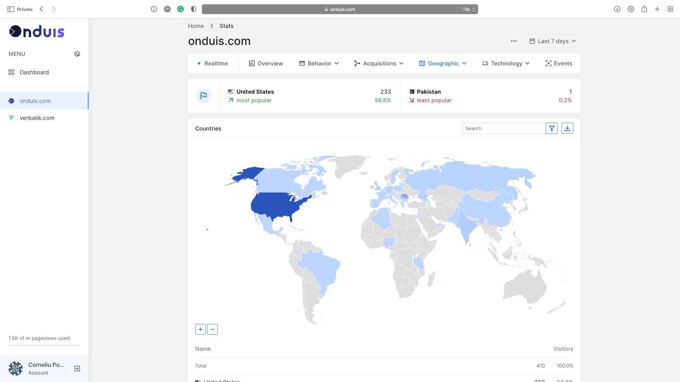Open the Corneliu Po... account avatar
Image resolution: width=680 pixels, height=382 pixels.
pyautogui.click(x=16, y=369)
